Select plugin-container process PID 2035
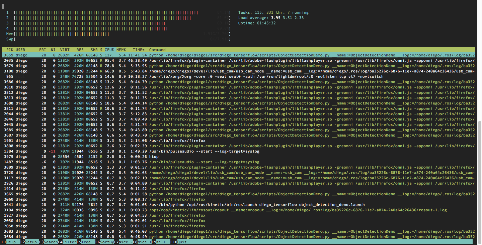This screenshot has width=482, height=245. [238, 60]
